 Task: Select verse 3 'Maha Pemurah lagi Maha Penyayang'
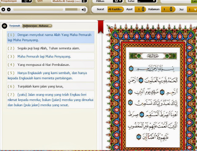tap(50, 57)
